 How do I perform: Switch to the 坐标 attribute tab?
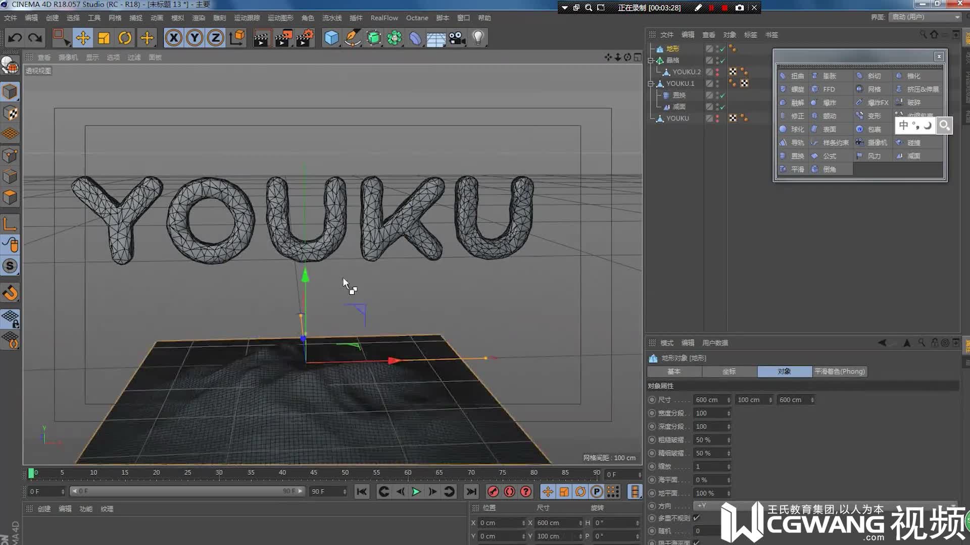pos(729,371)
